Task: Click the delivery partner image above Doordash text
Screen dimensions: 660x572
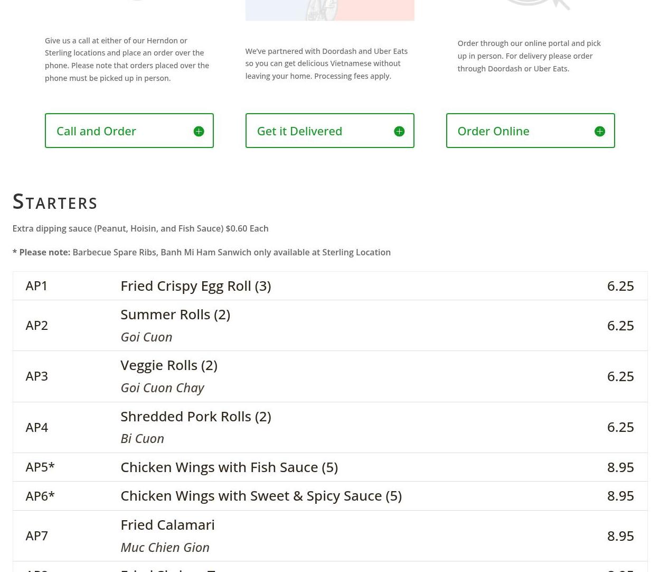Action: pyautogui.click(x=329, y=10)
